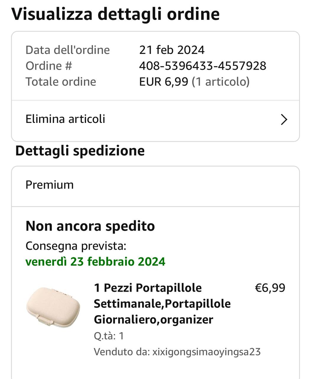
Task: Click the order total EUR 6,99
Action: coord(163,82)
